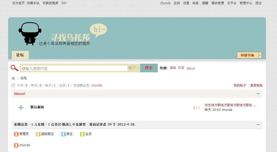Open 云平台 cloud platform

pos(232,3)
